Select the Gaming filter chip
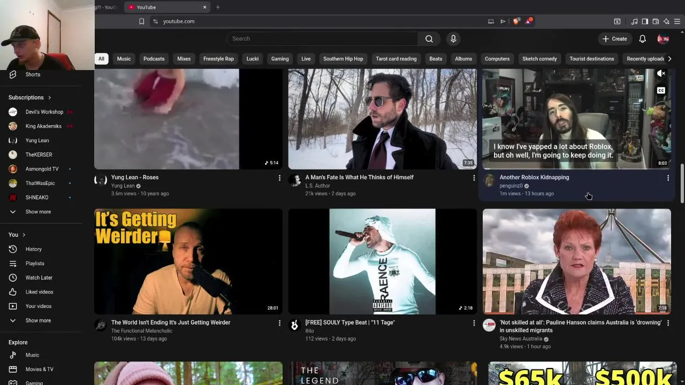Screen dimensions: 685x385 pos(280,59)
